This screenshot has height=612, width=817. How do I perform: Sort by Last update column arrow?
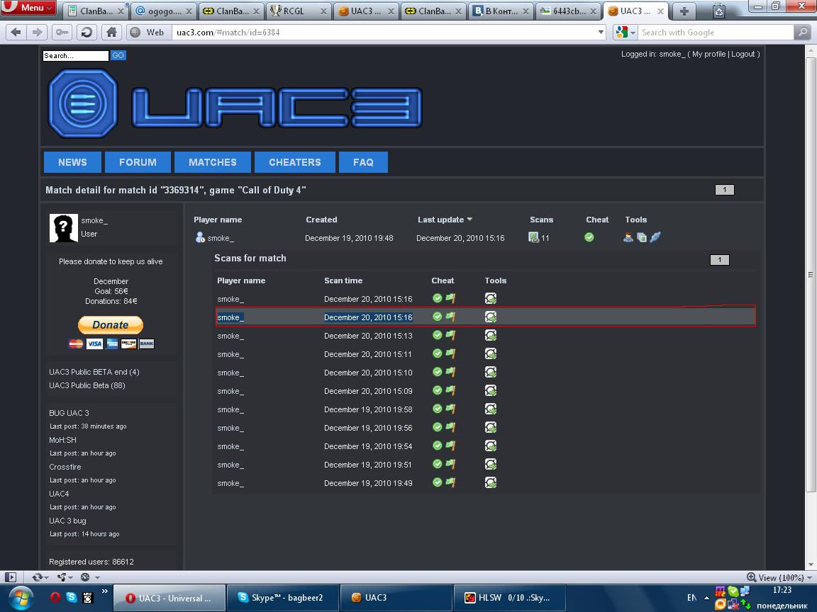pyautogui.click(x=469, y=220)
